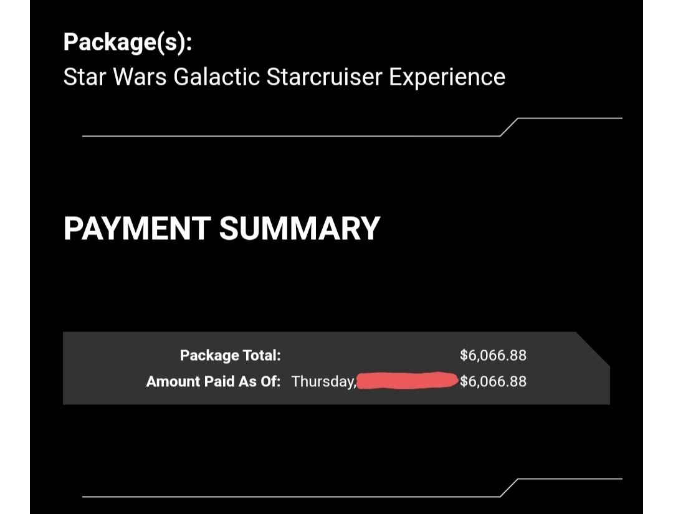Click the word SUMMARY in the heading
Image resolution: width=673 pixels, height=514 pixels.
pyautogui.click(x=300, y=228)
